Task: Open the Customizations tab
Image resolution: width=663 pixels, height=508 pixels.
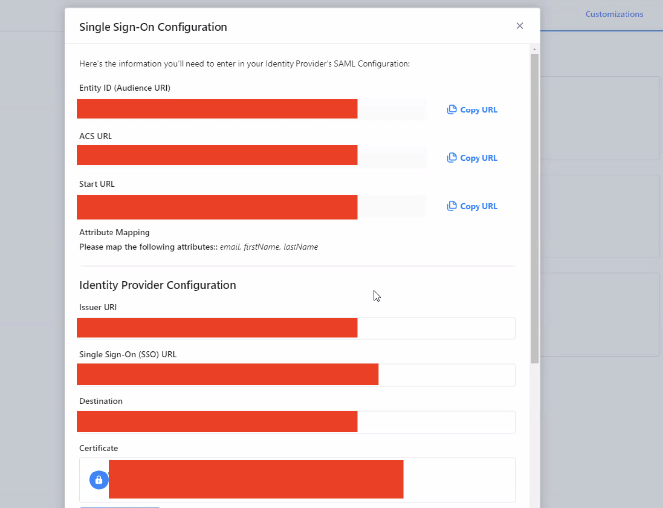Action: click(x=614, y=14)
